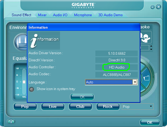This screenshot has width=167, height=127.
Task: Click the HD Audio controller value
Action: (117, 67)
